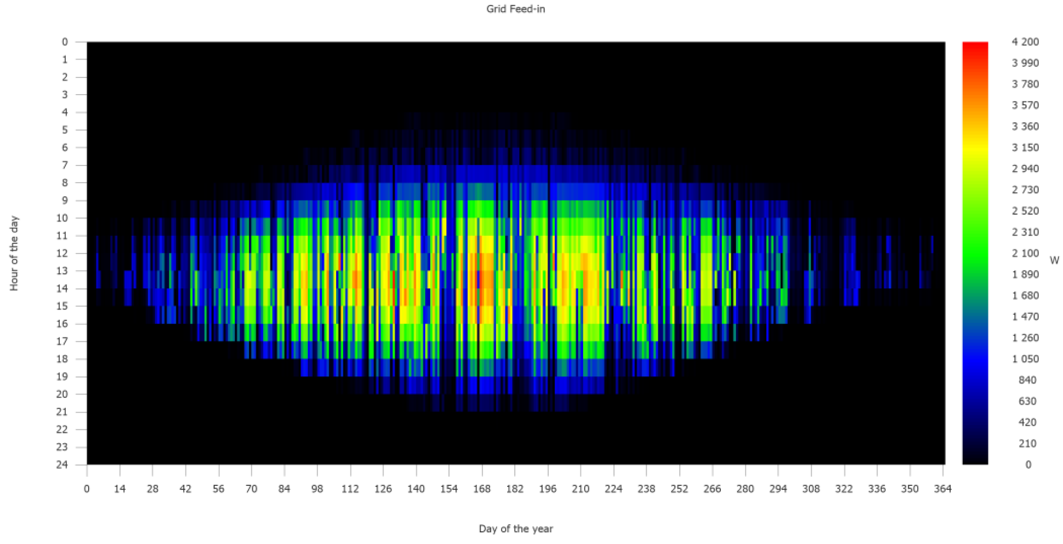The width and height of the screenshot is (1063, 544).
Task: Click the 84 tick on the day axis
Action: [284, 489]
